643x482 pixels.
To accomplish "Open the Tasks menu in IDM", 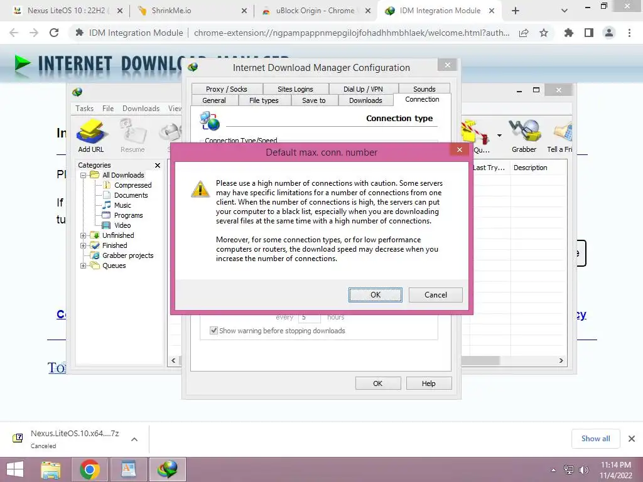I will point(85,108).
